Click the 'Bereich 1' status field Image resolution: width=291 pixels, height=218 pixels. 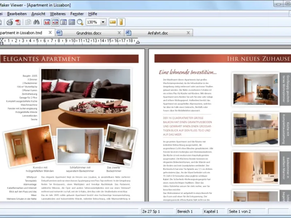tap(188, 211)
